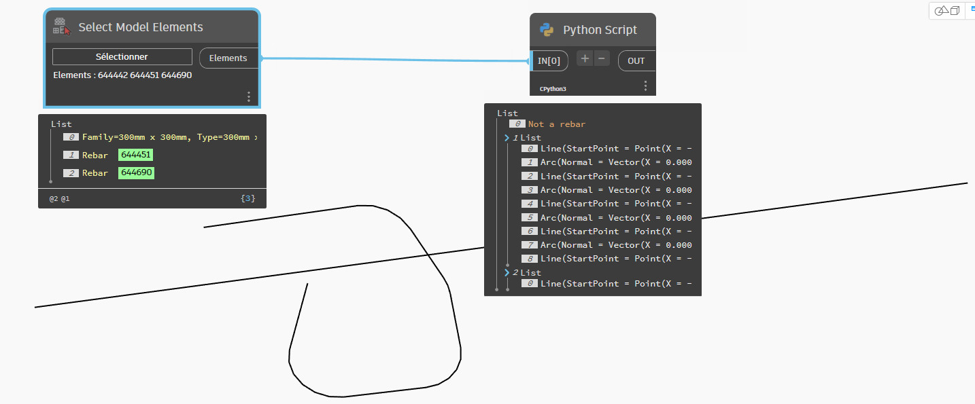Select the 'Not a rebar' output entry
The width and height of the screenshot is (975, 404).
[557, 124]
